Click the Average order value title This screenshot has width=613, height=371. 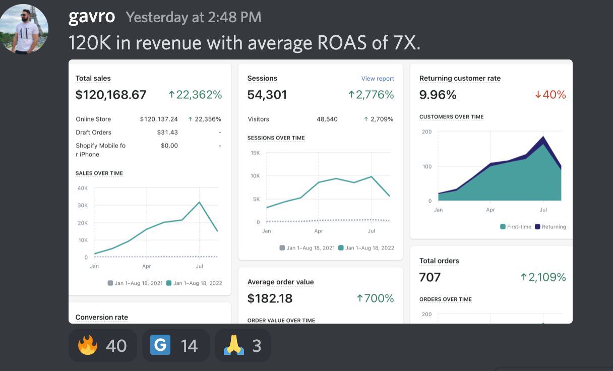(x=280, y=282)
